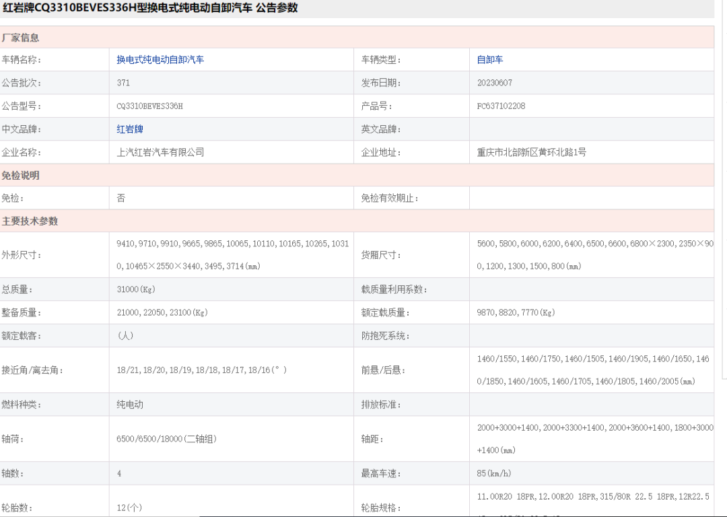Open the 换电式纯电动自卸汽车 vehicle name link
This screenshot has width=727, height=517.
point(162,59)
